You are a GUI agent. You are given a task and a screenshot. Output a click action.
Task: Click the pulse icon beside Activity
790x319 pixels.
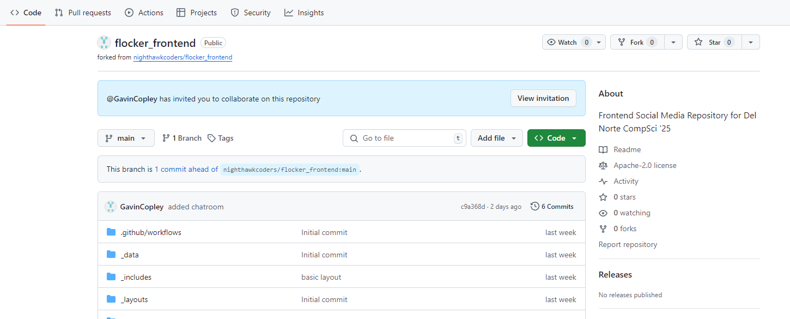(x=603, y=181)
